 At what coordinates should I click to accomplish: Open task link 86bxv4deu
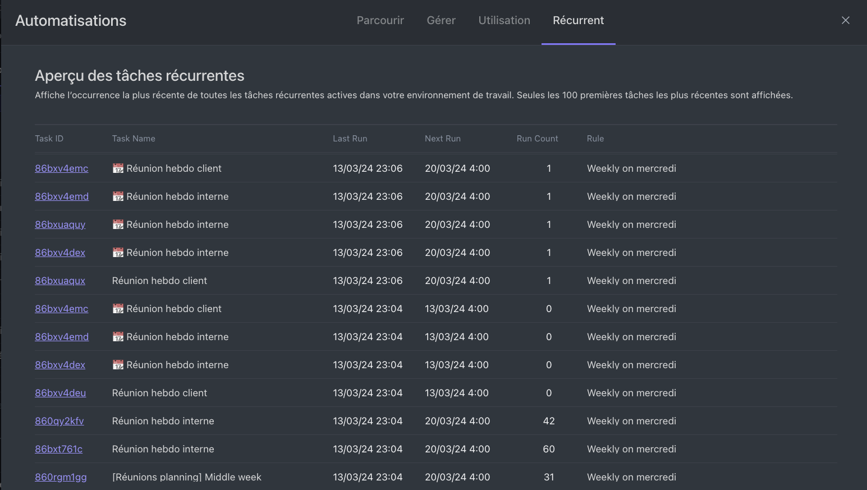tap(60, 393)
